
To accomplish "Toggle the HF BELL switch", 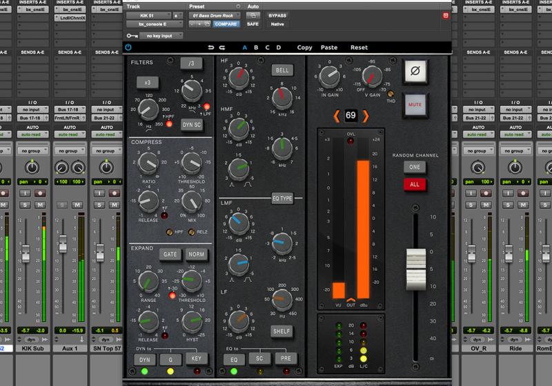I will 282,70.
